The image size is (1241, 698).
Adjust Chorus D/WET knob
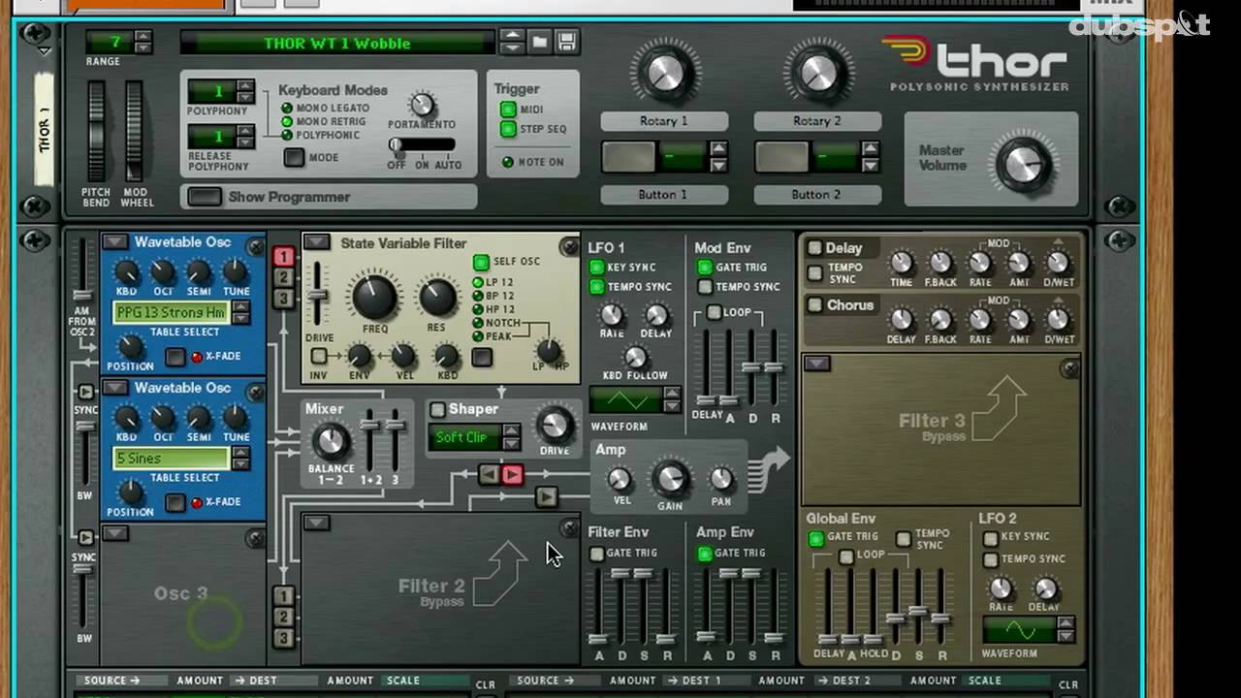[x=1059, y=319]
